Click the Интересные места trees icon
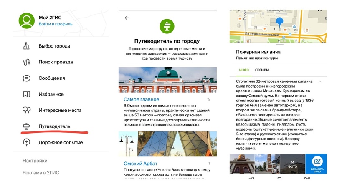The height and width of the screenshot is (189, 337). coord(26,110)
